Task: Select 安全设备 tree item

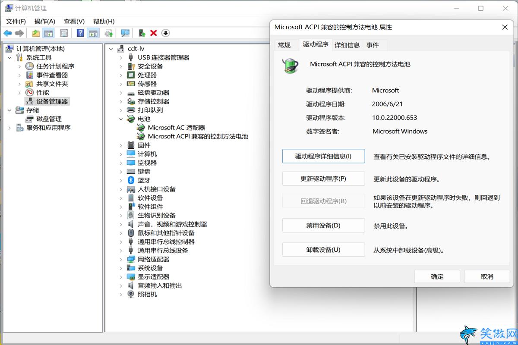Action: pos(150,66)
